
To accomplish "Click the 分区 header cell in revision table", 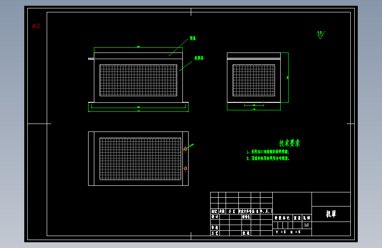I will [232, 211].
